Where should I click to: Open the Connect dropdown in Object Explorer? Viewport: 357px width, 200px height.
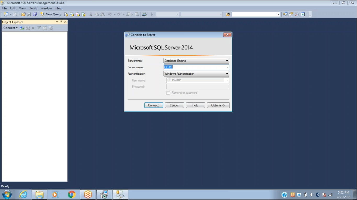point(10,28)
